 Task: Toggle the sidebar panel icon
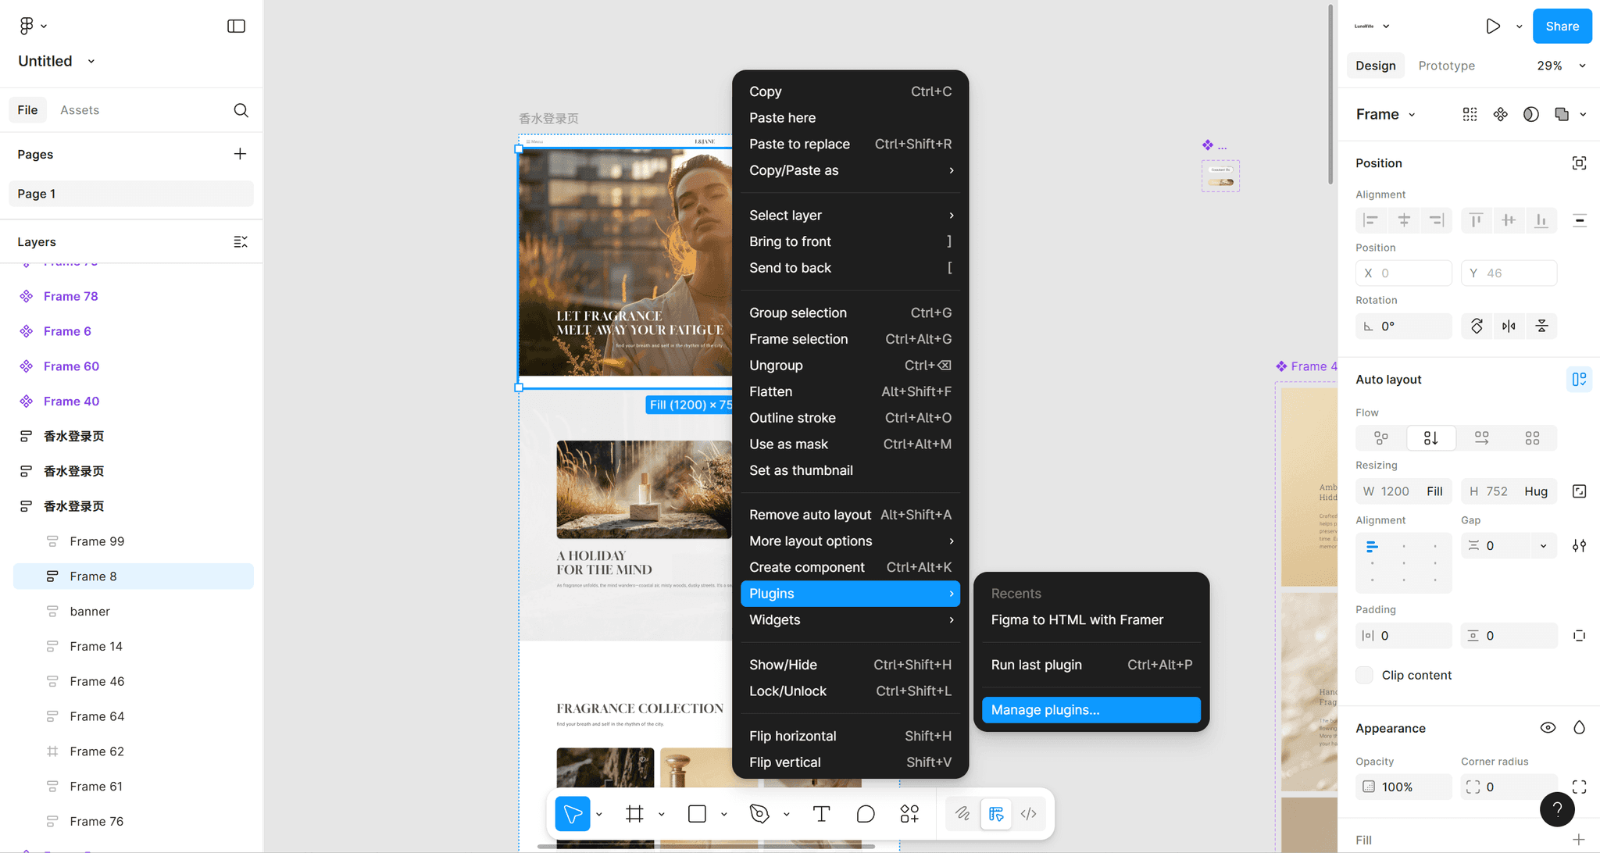[236, 27]
